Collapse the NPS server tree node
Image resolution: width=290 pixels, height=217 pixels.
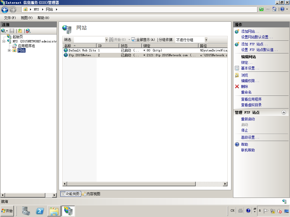click(4, 41)
